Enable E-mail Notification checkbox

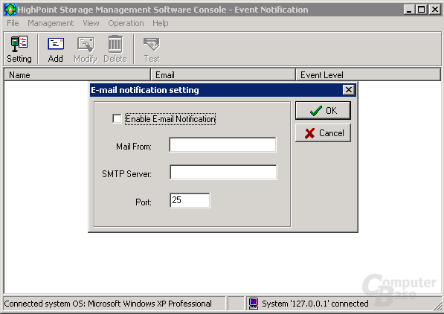(x=117, y=118)
